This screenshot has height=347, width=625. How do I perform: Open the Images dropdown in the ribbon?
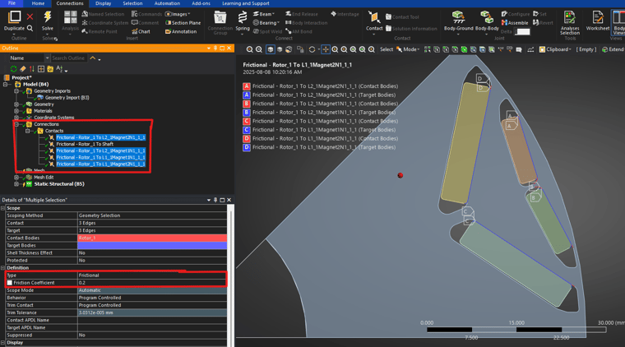178,14
